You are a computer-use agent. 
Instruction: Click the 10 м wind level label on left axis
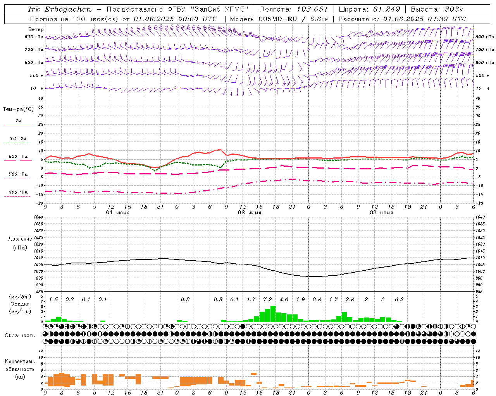click(37, 88)
